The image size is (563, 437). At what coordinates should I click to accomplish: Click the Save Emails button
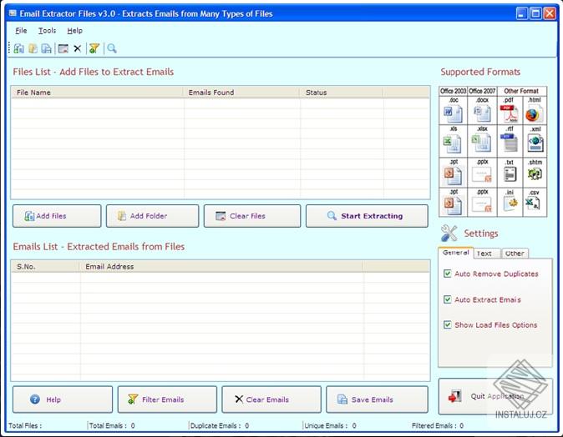tap(377, 399)
